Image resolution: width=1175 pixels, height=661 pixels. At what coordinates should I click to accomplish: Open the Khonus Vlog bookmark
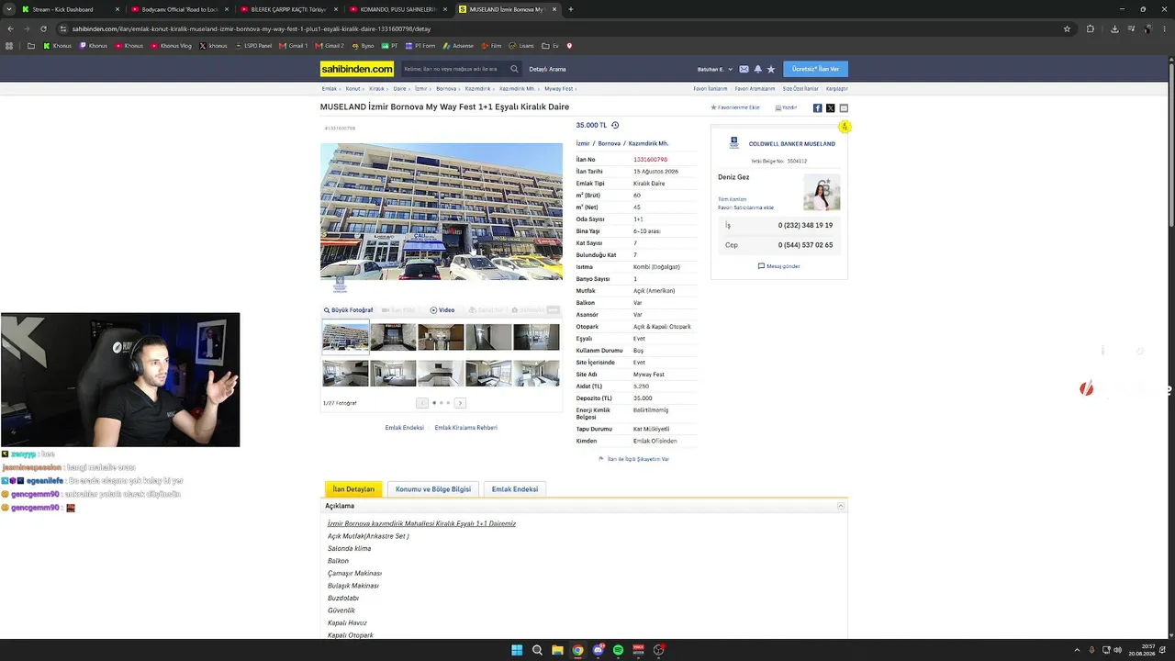[172, 46]
